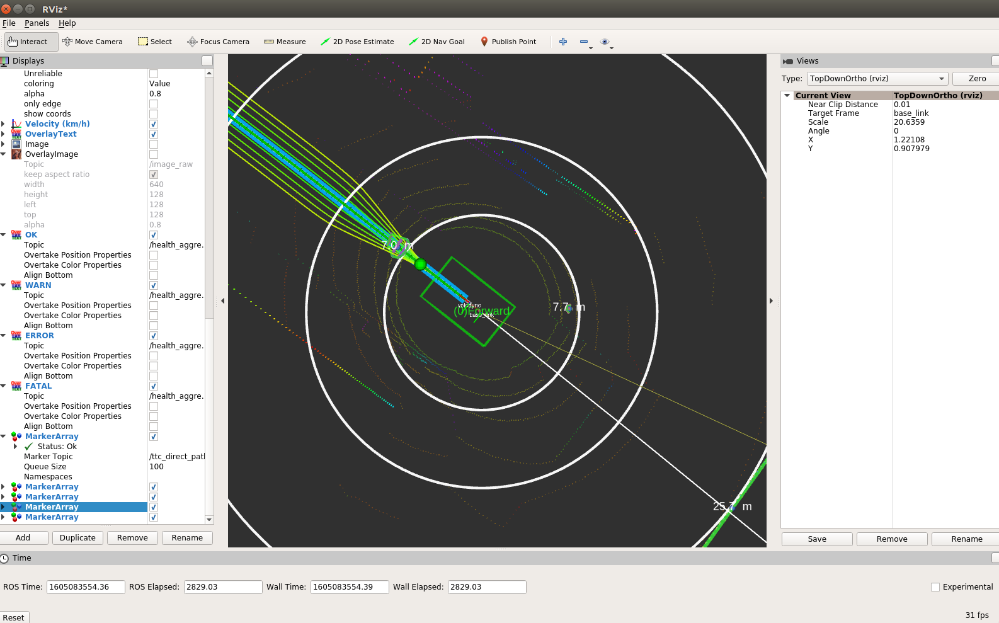Screen dimensions: 999x623
Task: Click the Rename display button
Action: click(187, 538)
